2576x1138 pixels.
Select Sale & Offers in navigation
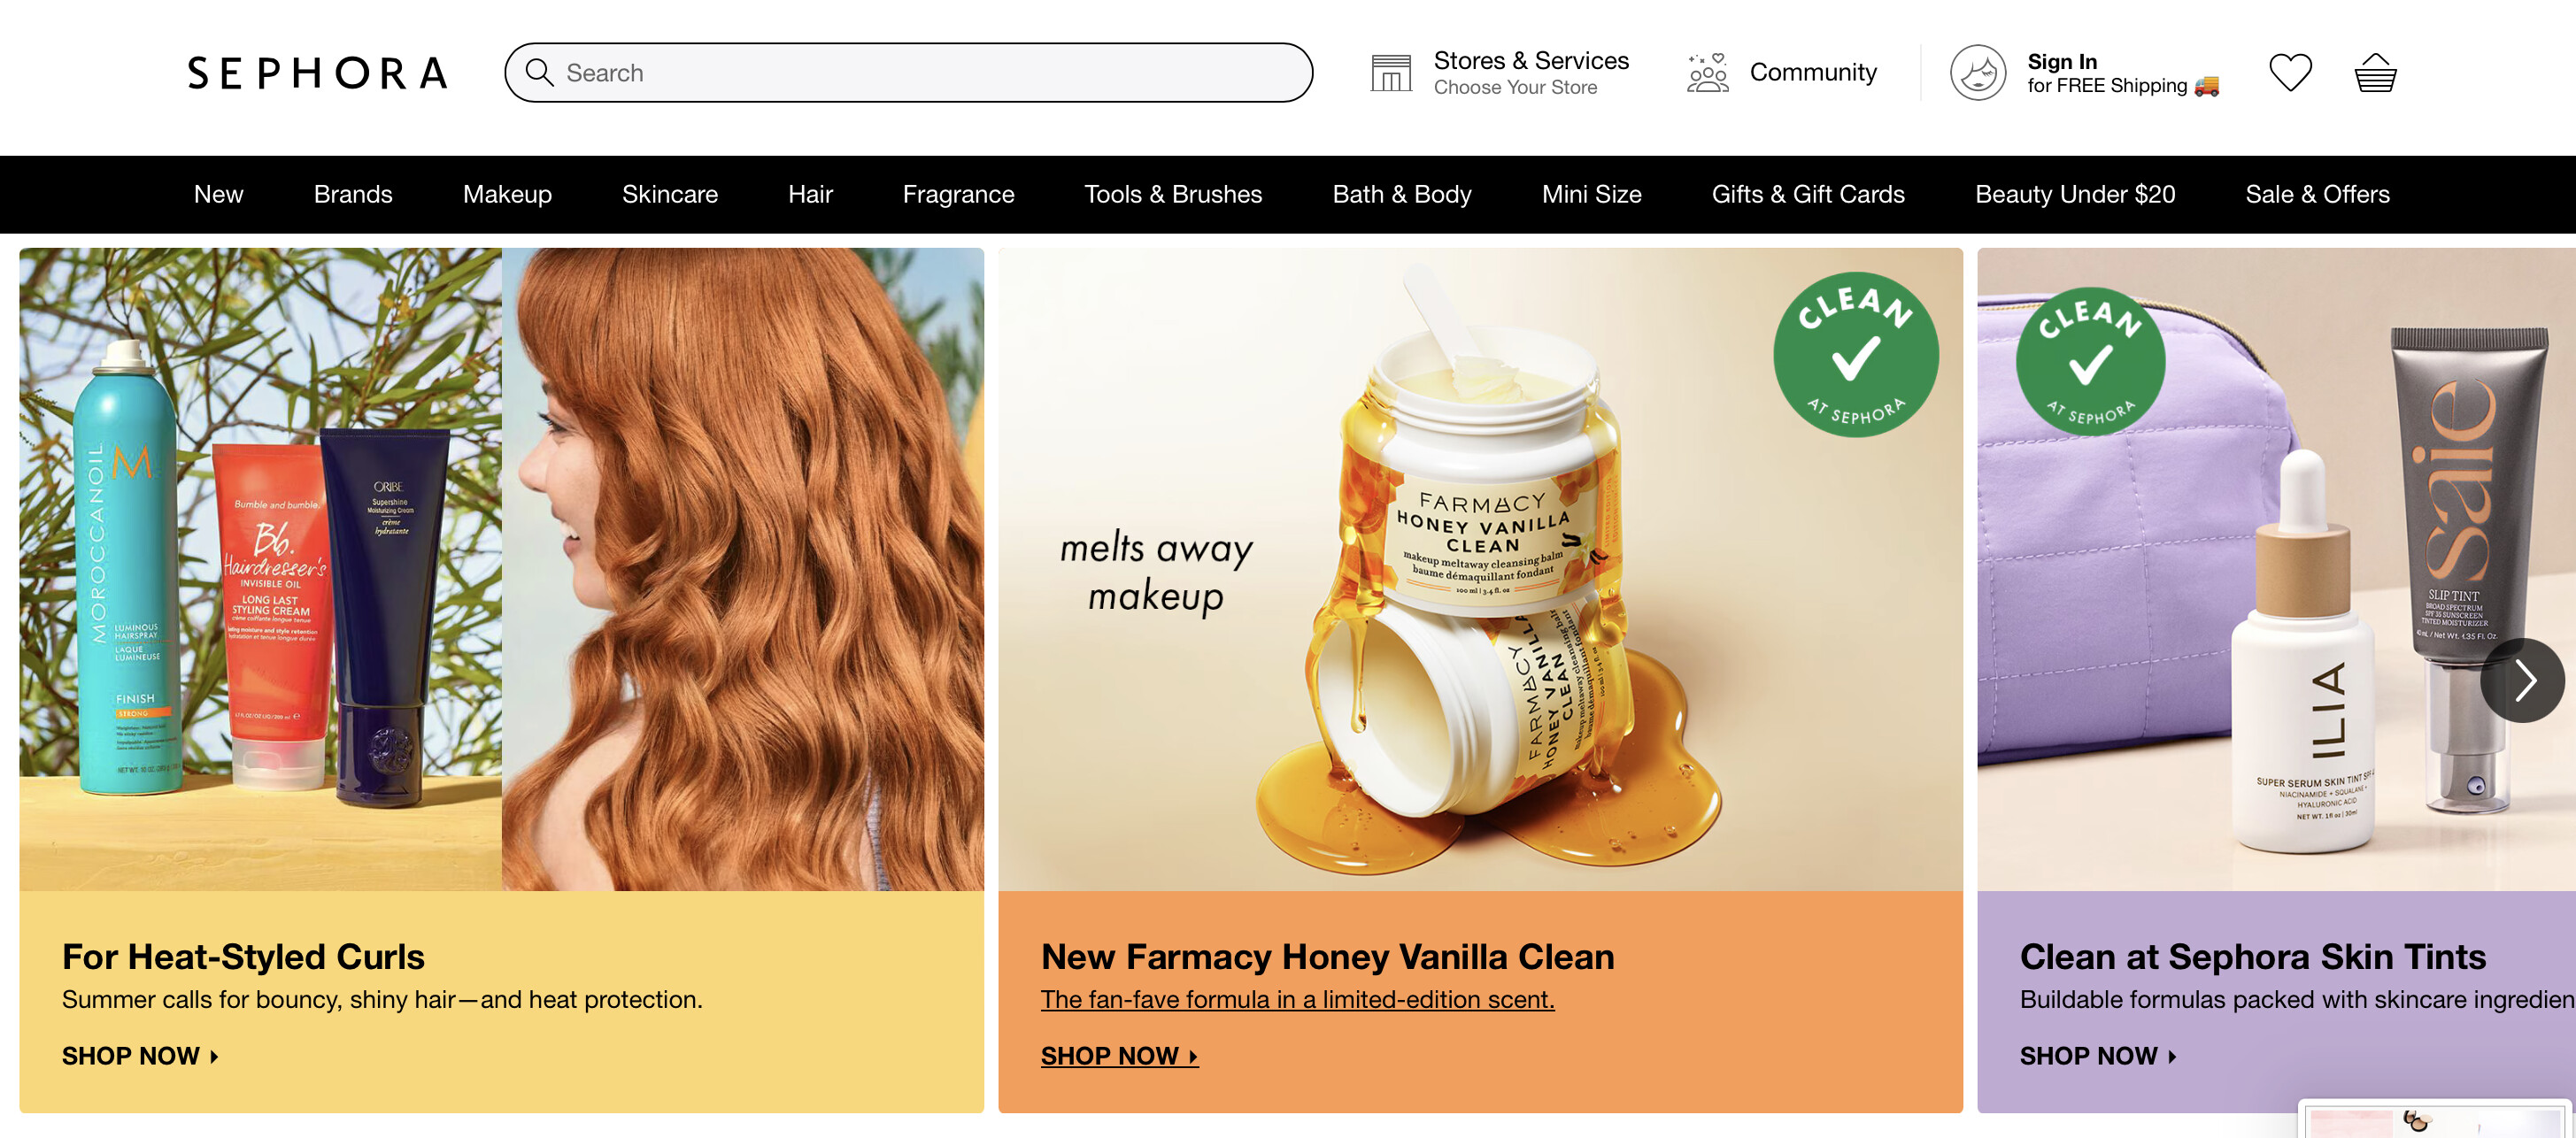click(2317, 194)
